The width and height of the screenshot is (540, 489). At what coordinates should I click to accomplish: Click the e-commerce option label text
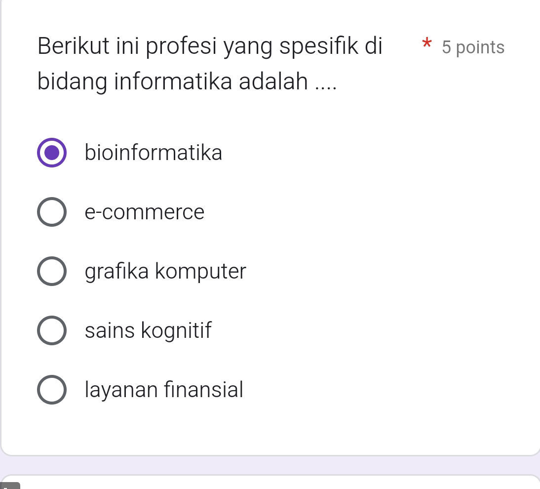pos(145,212)
